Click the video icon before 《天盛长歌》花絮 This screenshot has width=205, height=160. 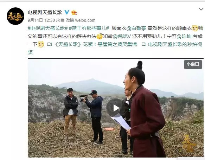coord(50,44)
